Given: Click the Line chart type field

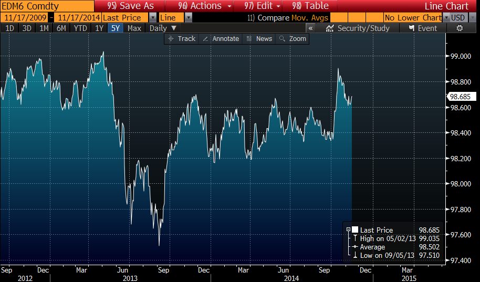Looking at the screenshot, I should coord(171,18).
